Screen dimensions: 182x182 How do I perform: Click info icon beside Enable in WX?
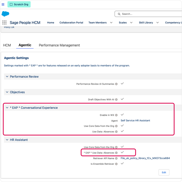(x=116, y=115)
